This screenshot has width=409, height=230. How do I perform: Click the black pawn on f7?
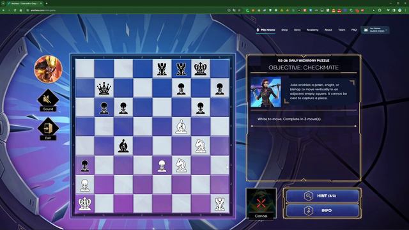point(181,89)
